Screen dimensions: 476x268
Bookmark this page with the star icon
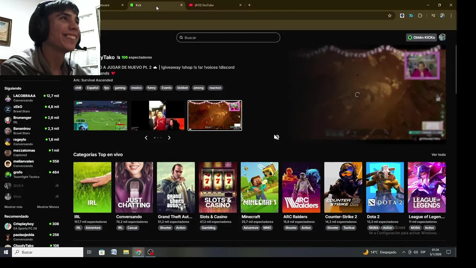pos(389,16)
